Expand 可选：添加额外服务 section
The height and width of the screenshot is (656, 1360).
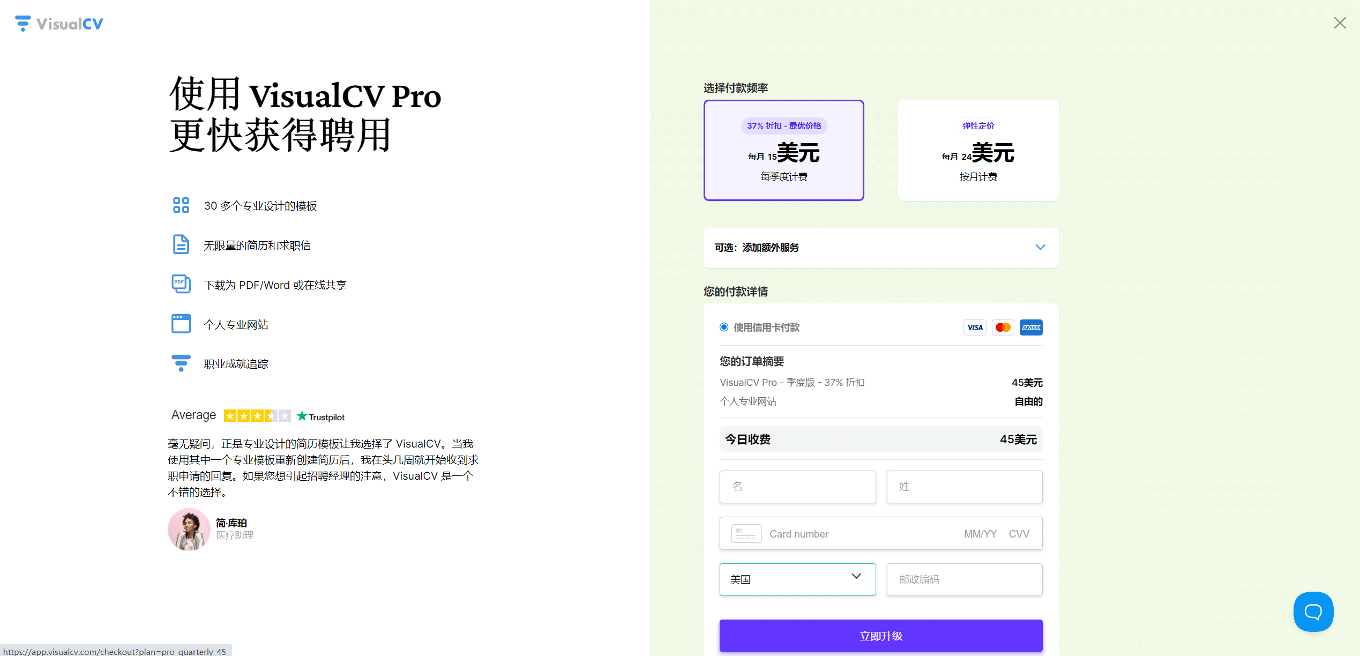coord(880,248)
